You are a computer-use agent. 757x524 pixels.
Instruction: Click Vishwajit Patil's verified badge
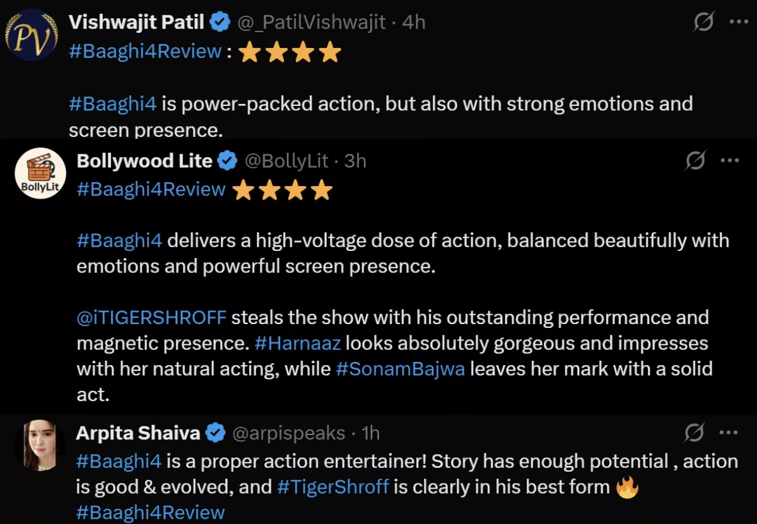220,23
